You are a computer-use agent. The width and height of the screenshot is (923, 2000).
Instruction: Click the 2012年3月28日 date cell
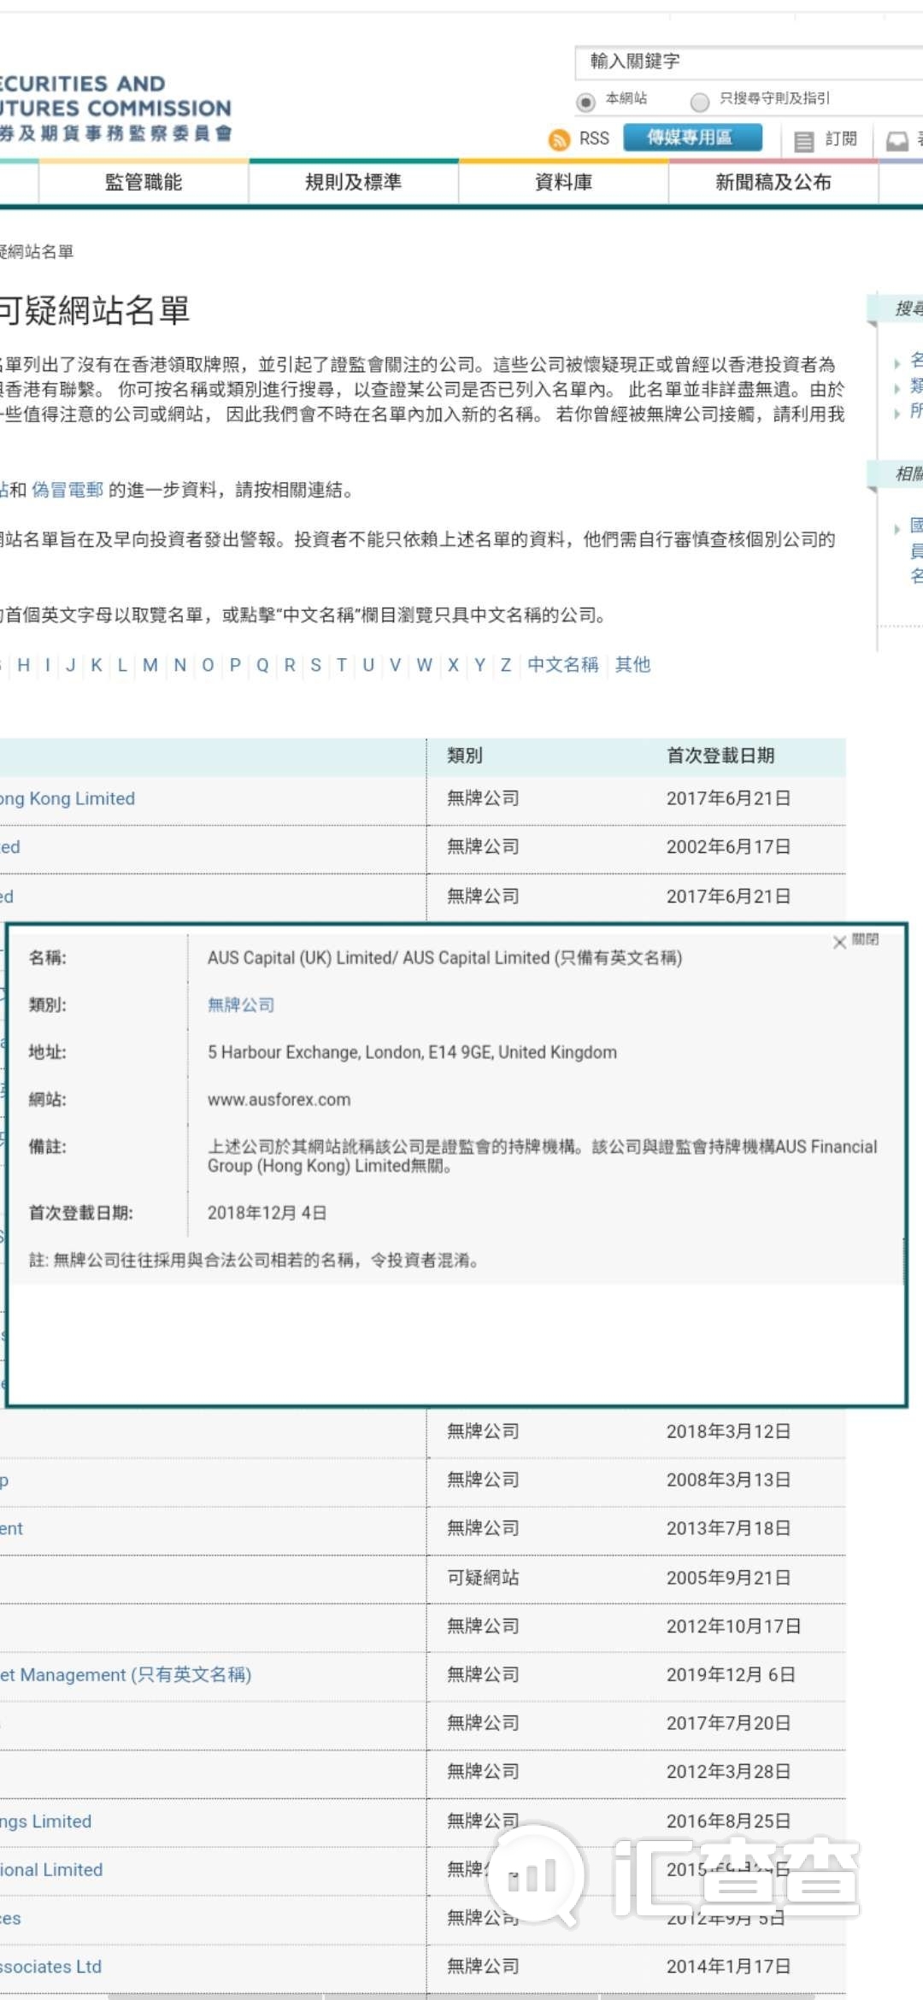(x=728, y=1772)
